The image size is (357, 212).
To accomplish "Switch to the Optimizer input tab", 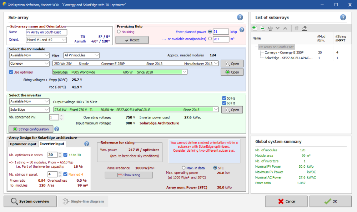I will [x=23, y=144].
